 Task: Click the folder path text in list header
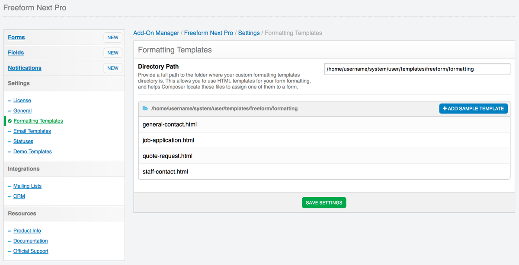(x=224, y=109)
